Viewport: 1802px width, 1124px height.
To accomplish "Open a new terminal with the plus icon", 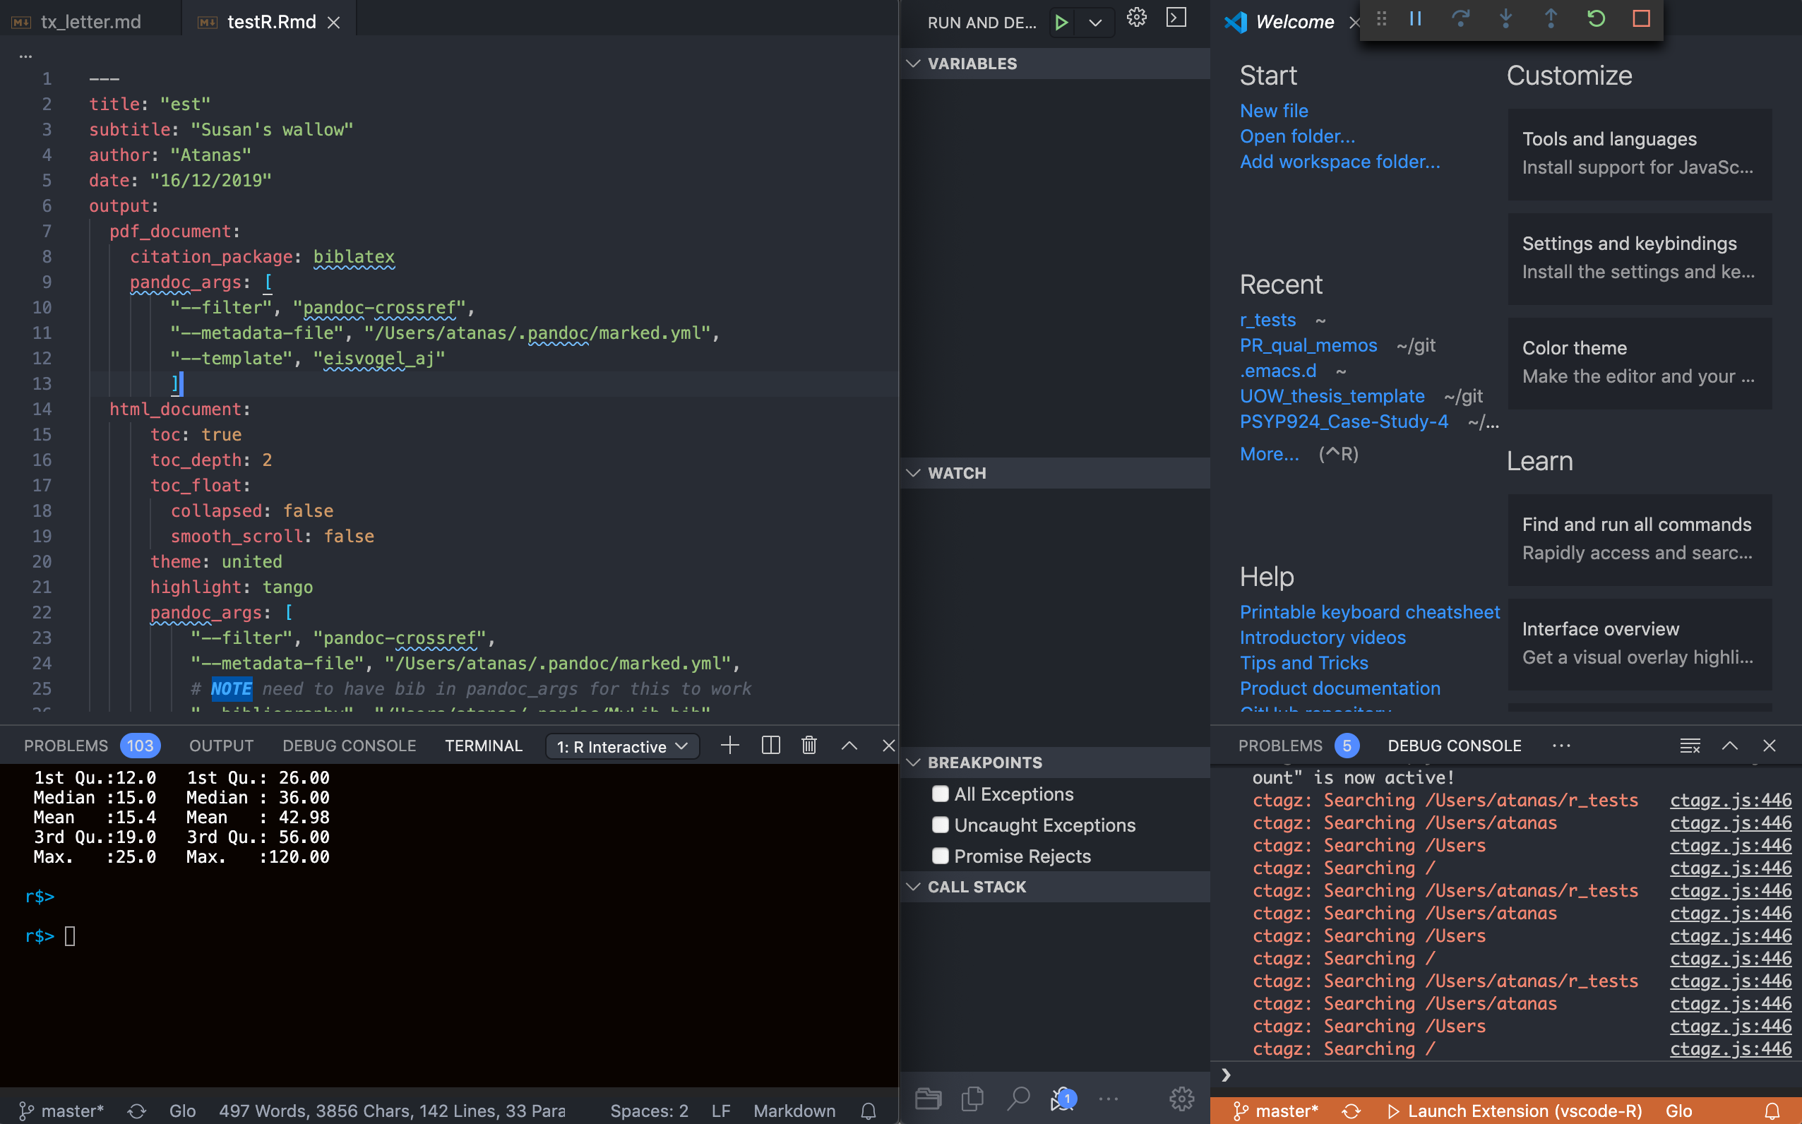I will [730, 746].
